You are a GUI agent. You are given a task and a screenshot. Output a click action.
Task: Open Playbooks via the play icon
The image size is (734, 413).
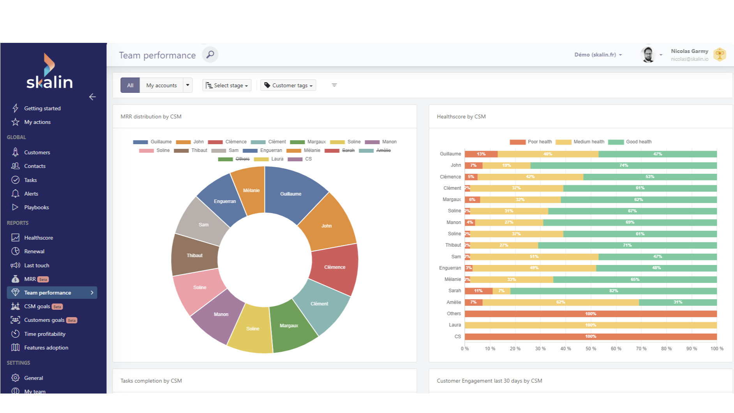15,207
